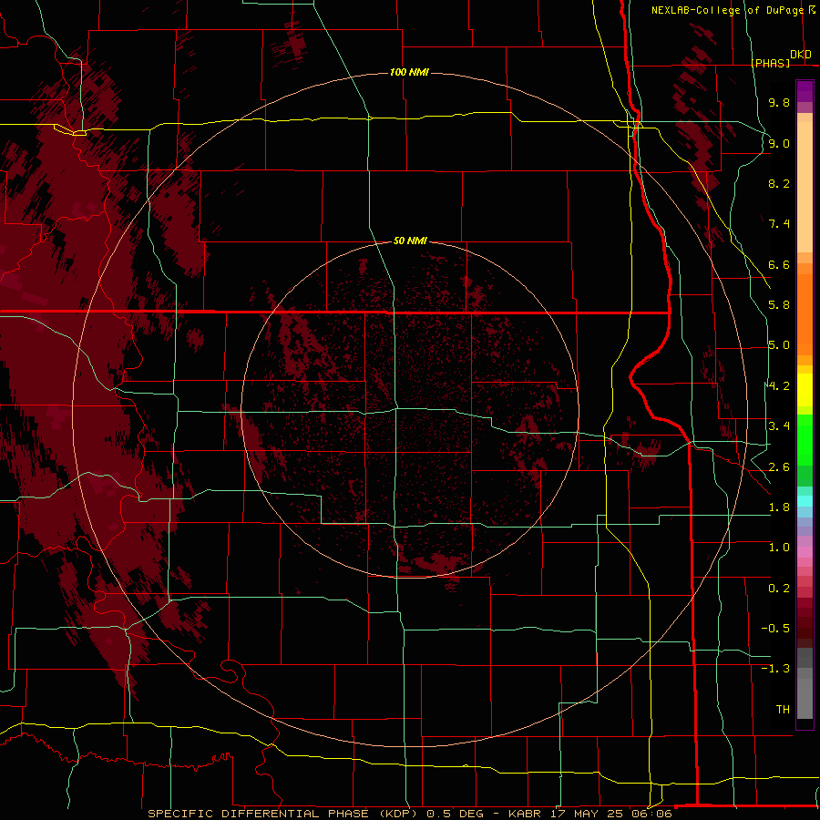Pick the bright green color bar segment
Image resolution: width=820 pixels, height=820 pixels.
(805, 440)
